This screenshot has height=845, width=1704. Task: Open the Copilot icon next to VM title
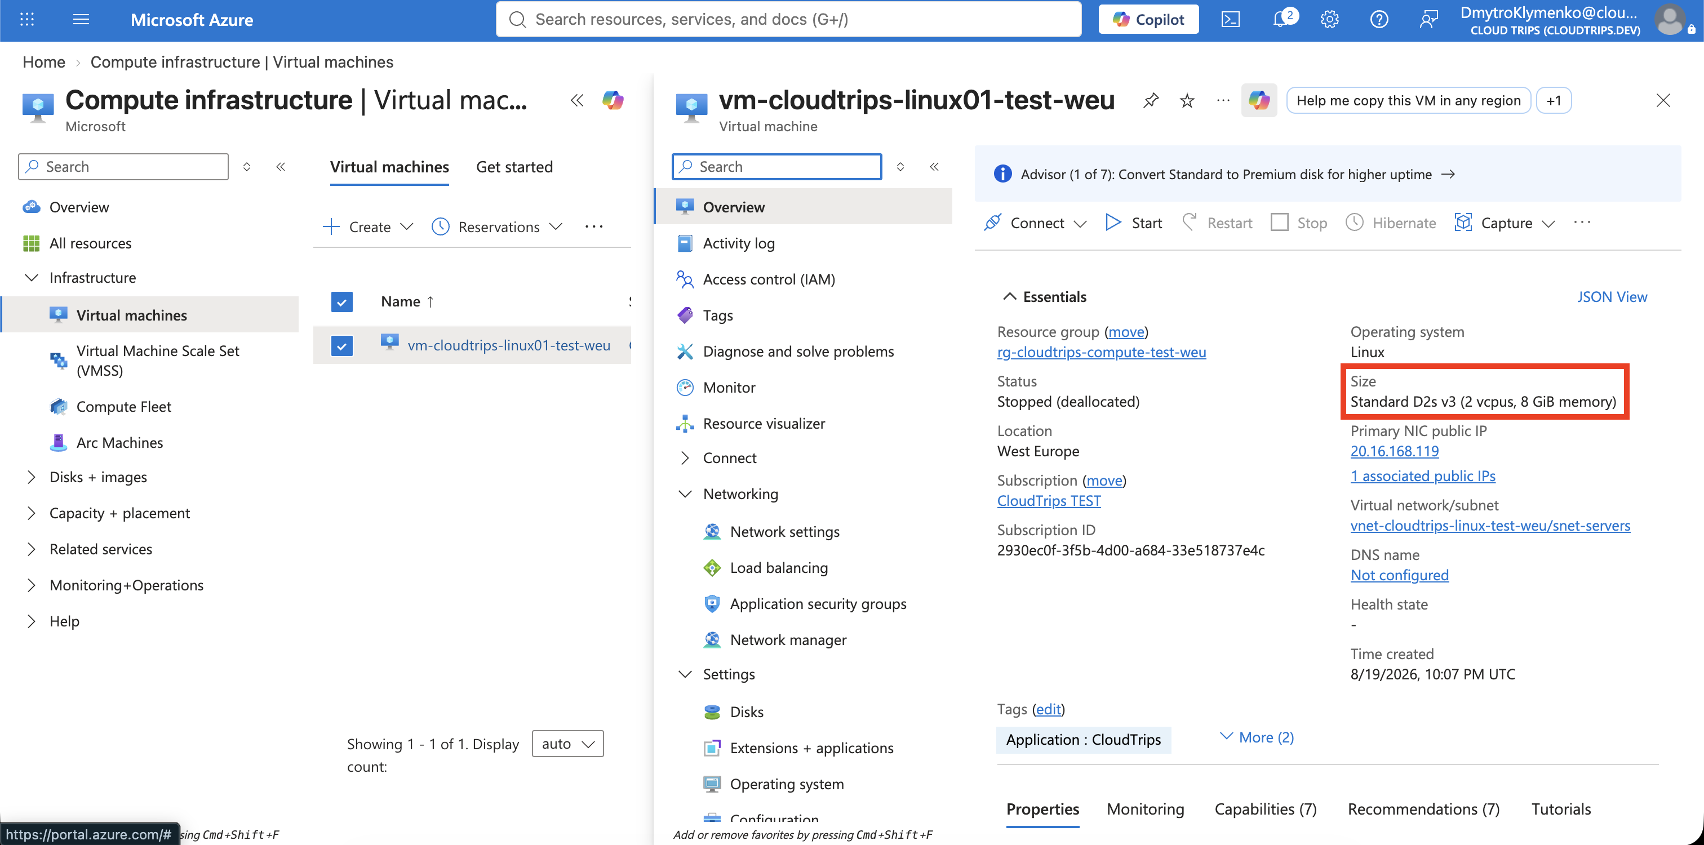coord(1259,100)
